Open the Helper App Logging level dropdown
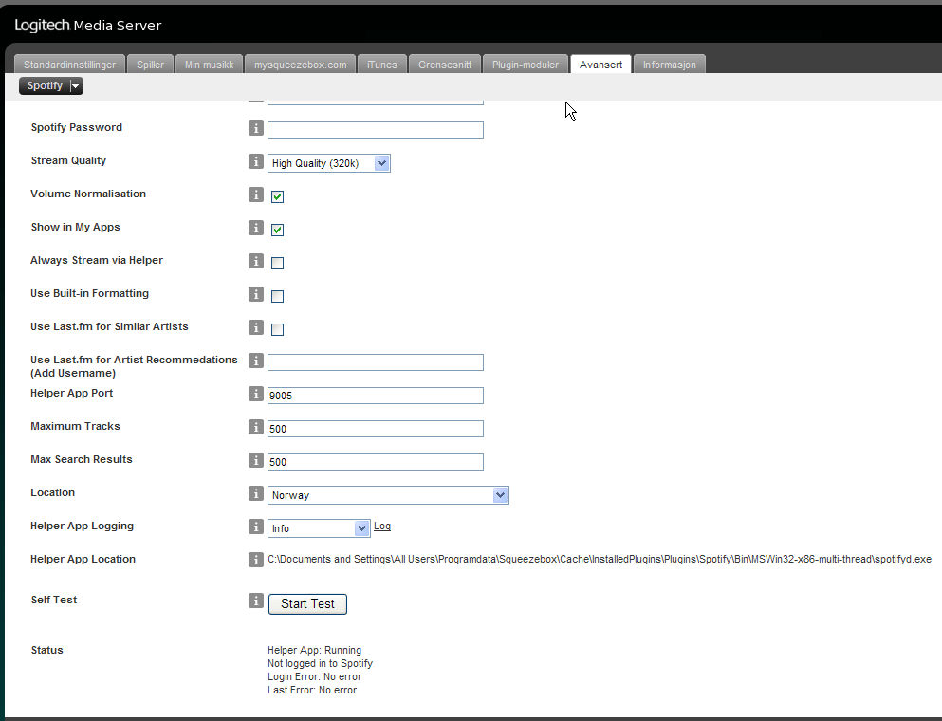942x721 pixels. pos(319,528)
